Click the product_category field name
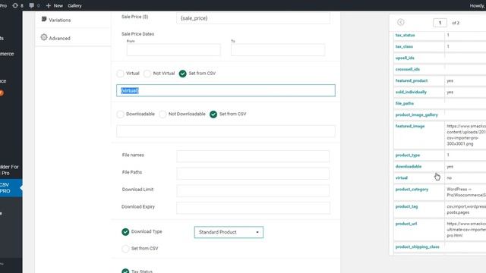Screen dimensions: 486x273 (412, 190)
